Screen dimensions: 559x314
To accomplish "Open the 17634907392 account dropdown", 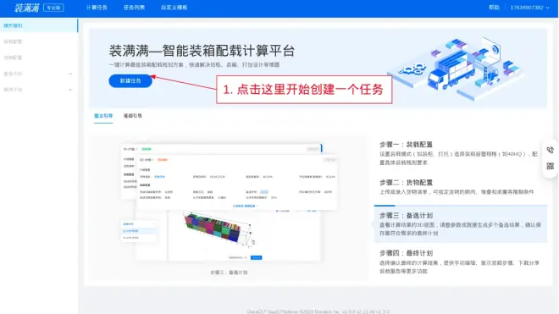I will click(529, 8).
